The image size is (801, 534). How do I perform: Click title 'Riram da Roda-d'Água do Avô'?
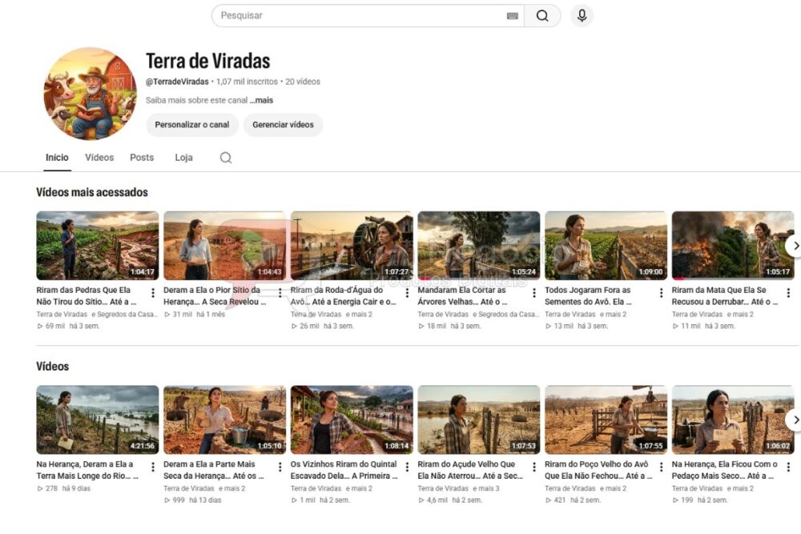coord(344,296)
